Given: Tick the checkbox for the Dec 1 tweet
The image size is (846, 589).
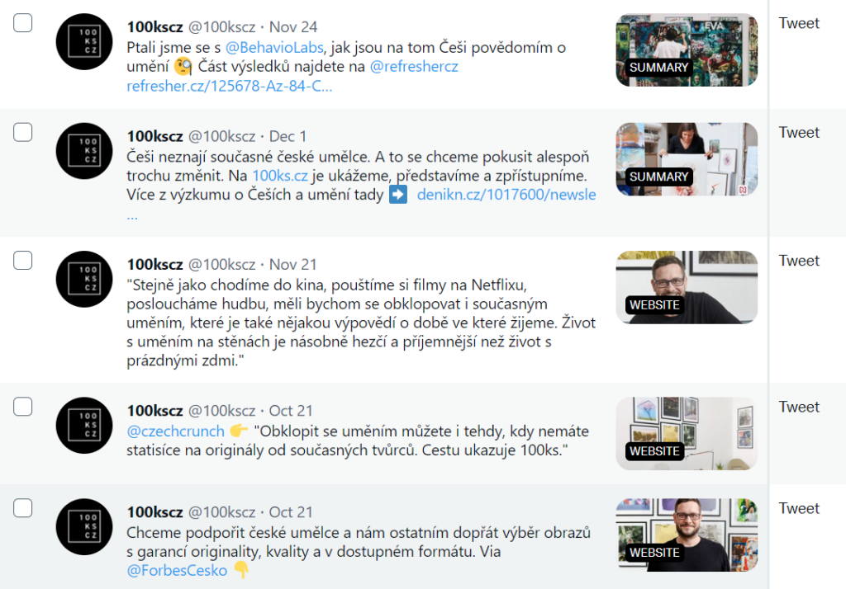Looking at the screenshot, I should tap(22, 132).
